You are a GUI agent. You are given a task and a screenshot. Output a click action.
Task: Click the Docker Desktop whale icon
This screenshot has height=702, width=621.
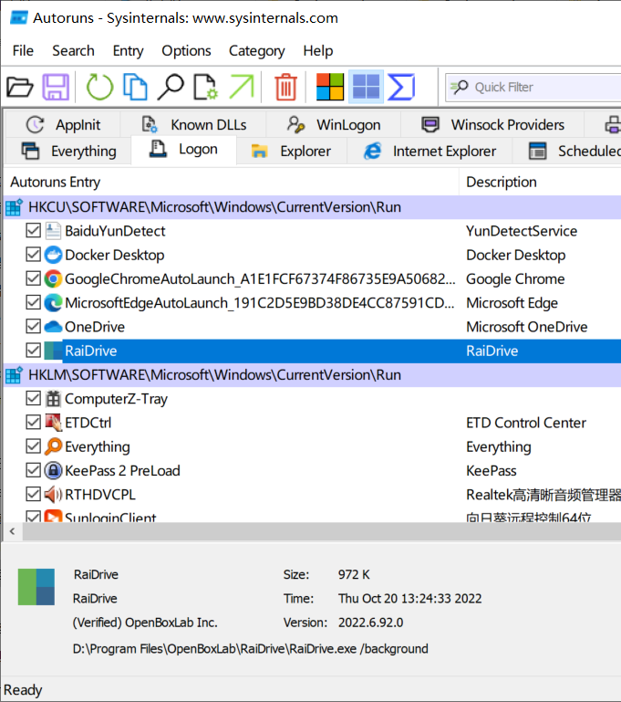tap(53, 255)
